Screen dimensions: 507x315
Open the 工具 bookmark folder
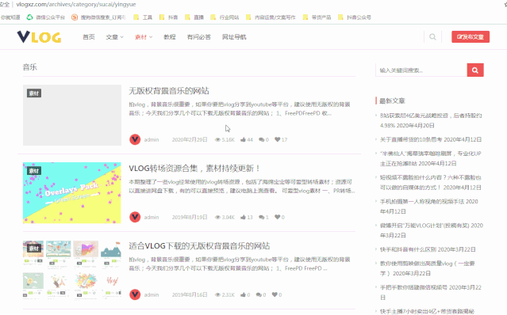tap(143, 17)
